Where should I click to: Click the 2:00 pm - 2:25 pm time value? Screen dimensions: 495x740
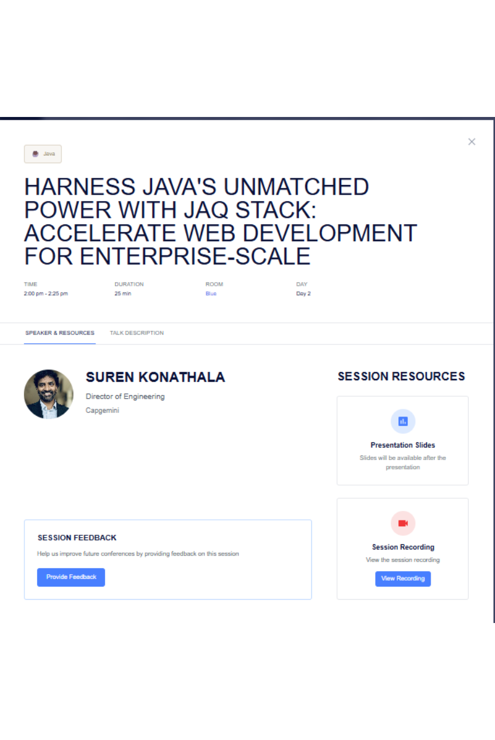point(46,294)
